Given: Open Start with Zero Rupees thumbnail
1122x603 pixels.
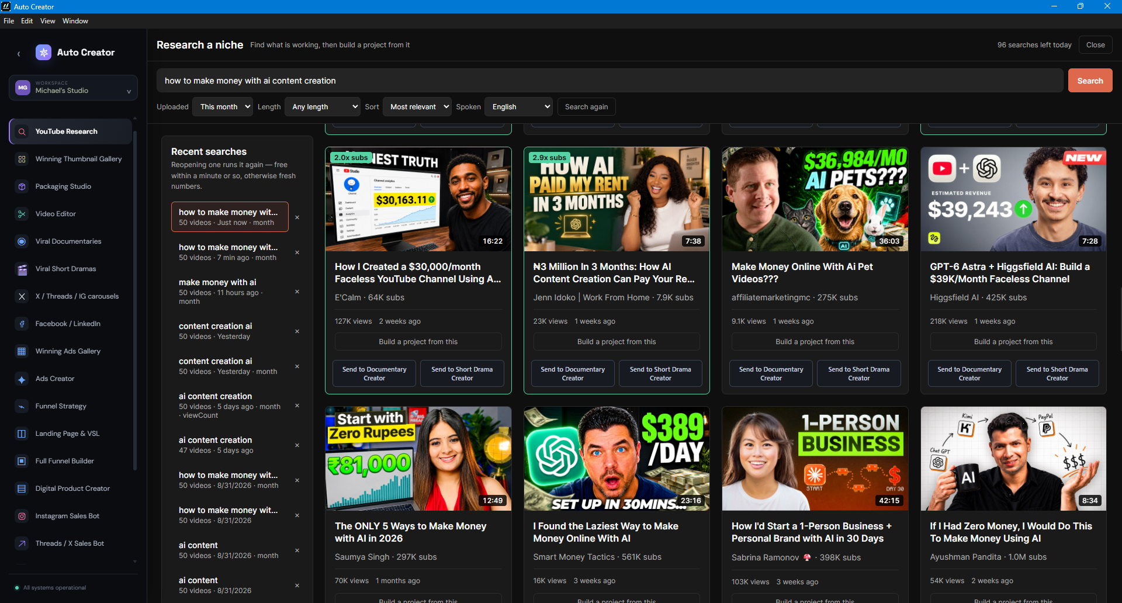Looking at the screenshot, I should tap(418, 459).
